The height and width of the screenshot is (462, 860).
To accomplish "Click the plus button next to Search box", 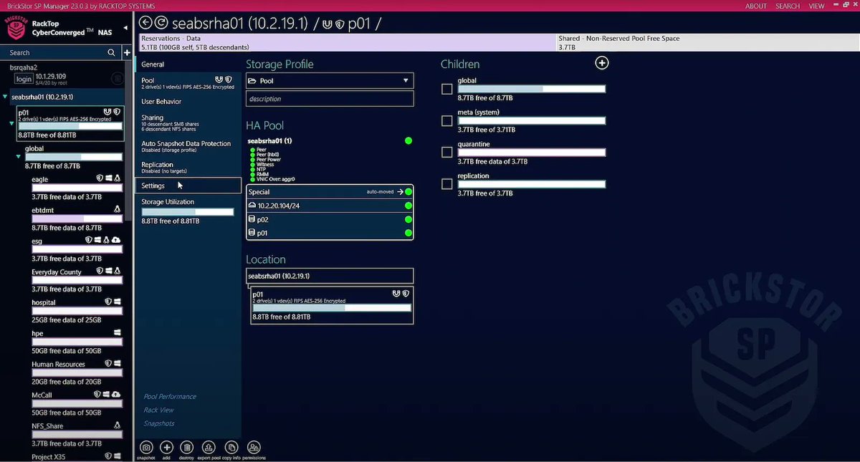I will click(x=127, y=52).
